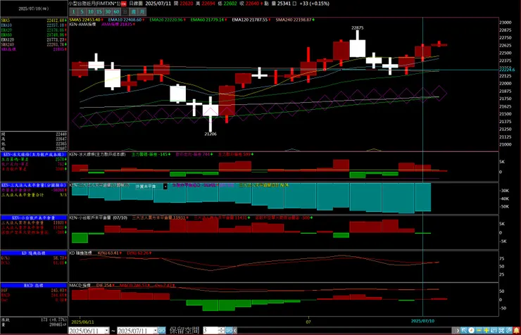This screenshot has height=335, width=521.
Task: Click EMA120 21787.55 legend label
Action: pos(251,20)
